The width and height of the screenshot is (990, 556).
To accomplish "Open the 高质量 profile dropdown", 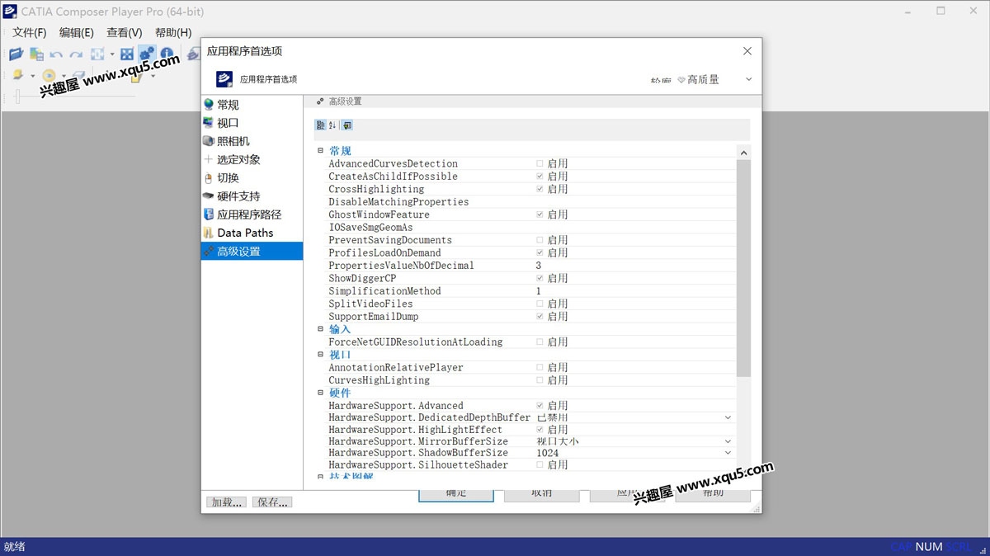I will pos(748,79).
